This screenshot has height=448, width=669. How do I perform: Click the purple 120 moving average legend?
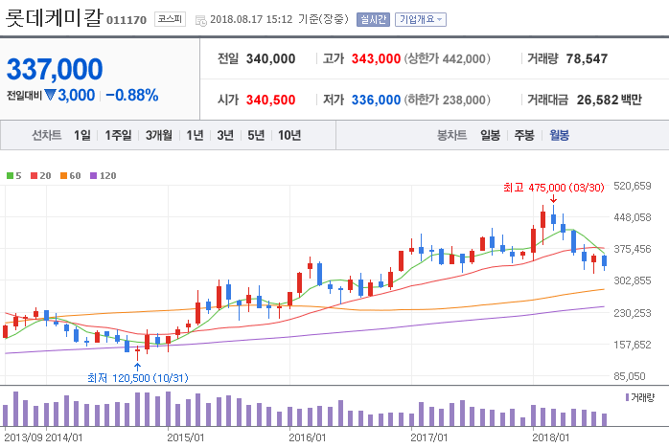coord(103,175)
